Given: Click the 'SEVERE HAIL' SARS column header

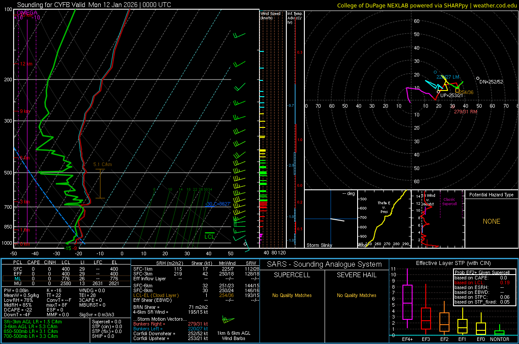Looking at the screenshot, I should (356, 275).
